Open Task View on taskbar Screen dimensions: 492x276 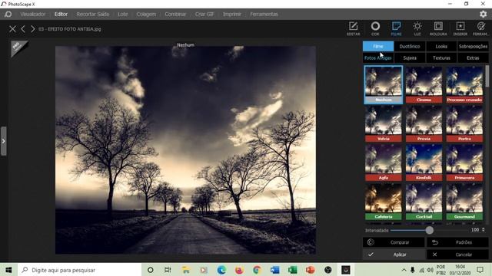pyautogui.click(x=168, y=270)
